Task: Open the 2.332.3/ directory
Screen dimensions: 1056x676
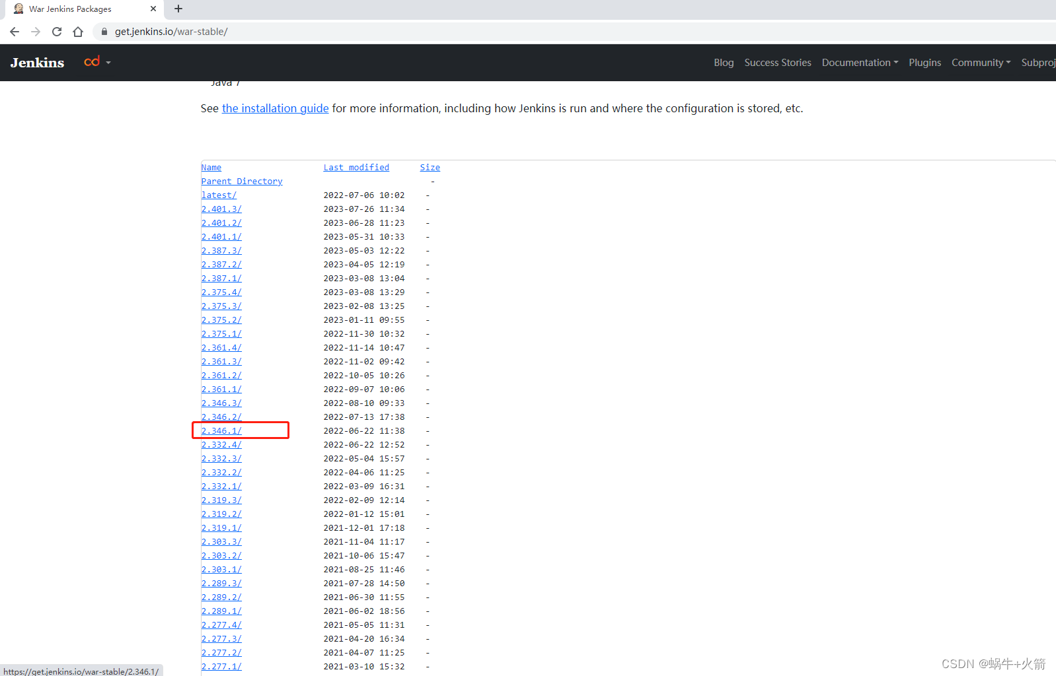Action: [x=221, y=459]
